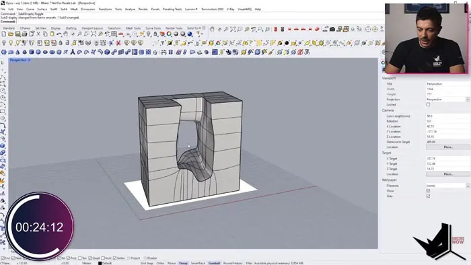Image resolution: width=471 pixels, height=265 pixels.
Task: Toggle the Quad osnap checkbox
Action: click(90, 258)
